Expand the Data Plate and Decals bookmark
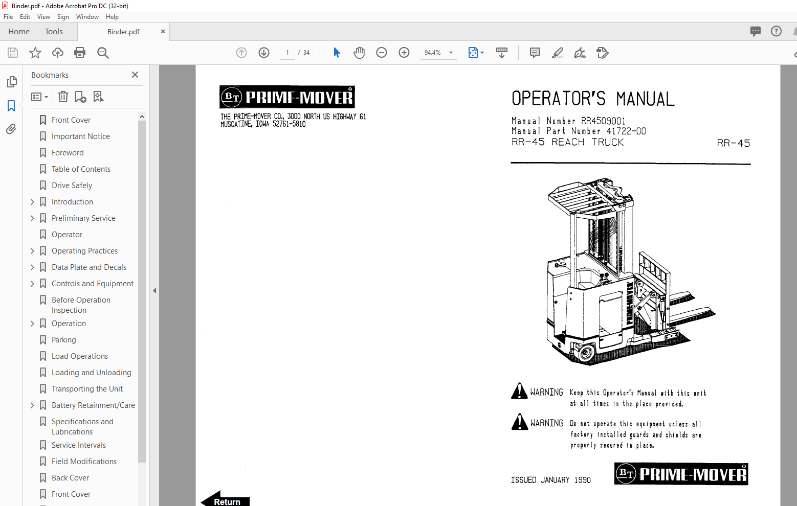 (x=32, y=267)
